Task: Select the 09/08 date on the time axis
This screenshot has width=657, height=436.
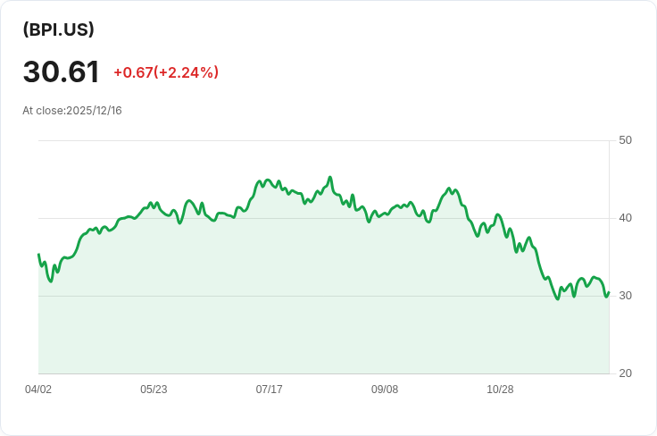Action: click(385, 390)
